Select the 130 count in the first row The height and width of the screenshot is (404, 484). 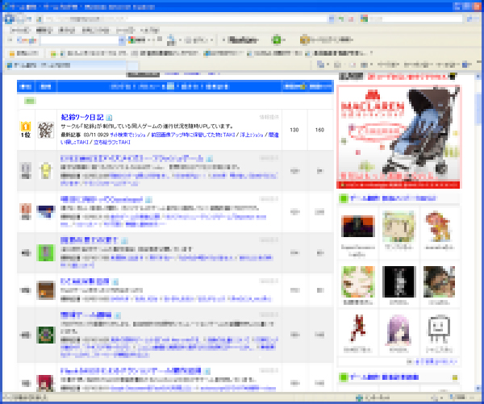294,130
